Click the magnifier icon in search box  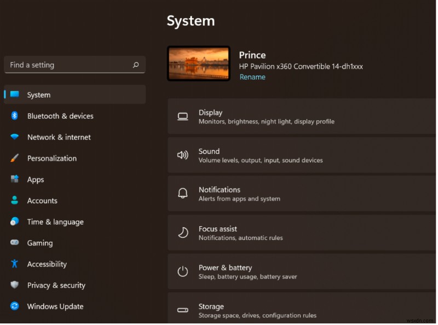(136, 65)
